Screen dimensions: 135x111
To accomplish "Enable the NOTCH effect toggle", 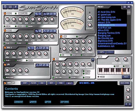I will pyautogui.click(x=84, y=71).
